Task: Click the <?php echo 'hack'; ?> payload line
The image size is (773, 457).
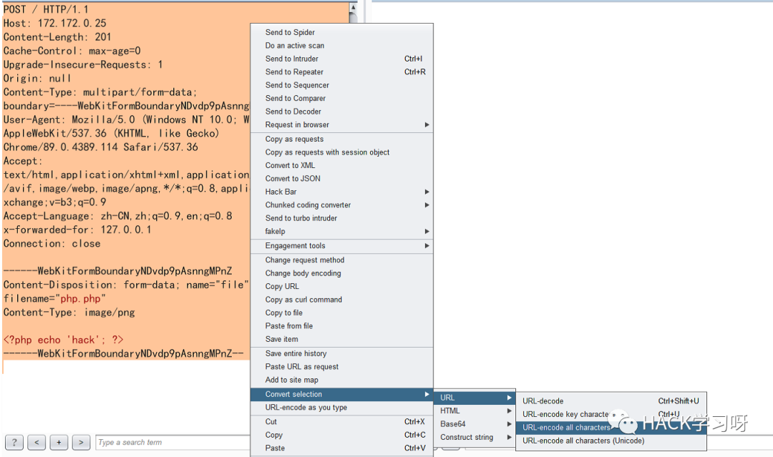Action: [63, 340]
